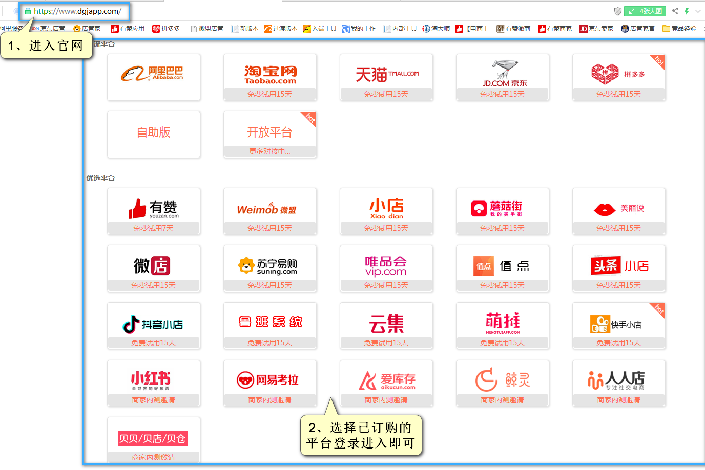Open the 淘大师 bookmark
The image size is (705, 470).
436,29
